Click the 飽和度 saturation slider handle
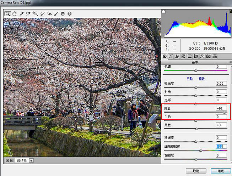The image size is (232, 176). point(196,159)
